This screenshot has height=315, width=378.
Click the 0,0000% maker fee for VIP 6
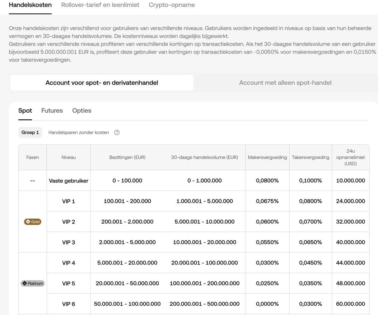267,304
